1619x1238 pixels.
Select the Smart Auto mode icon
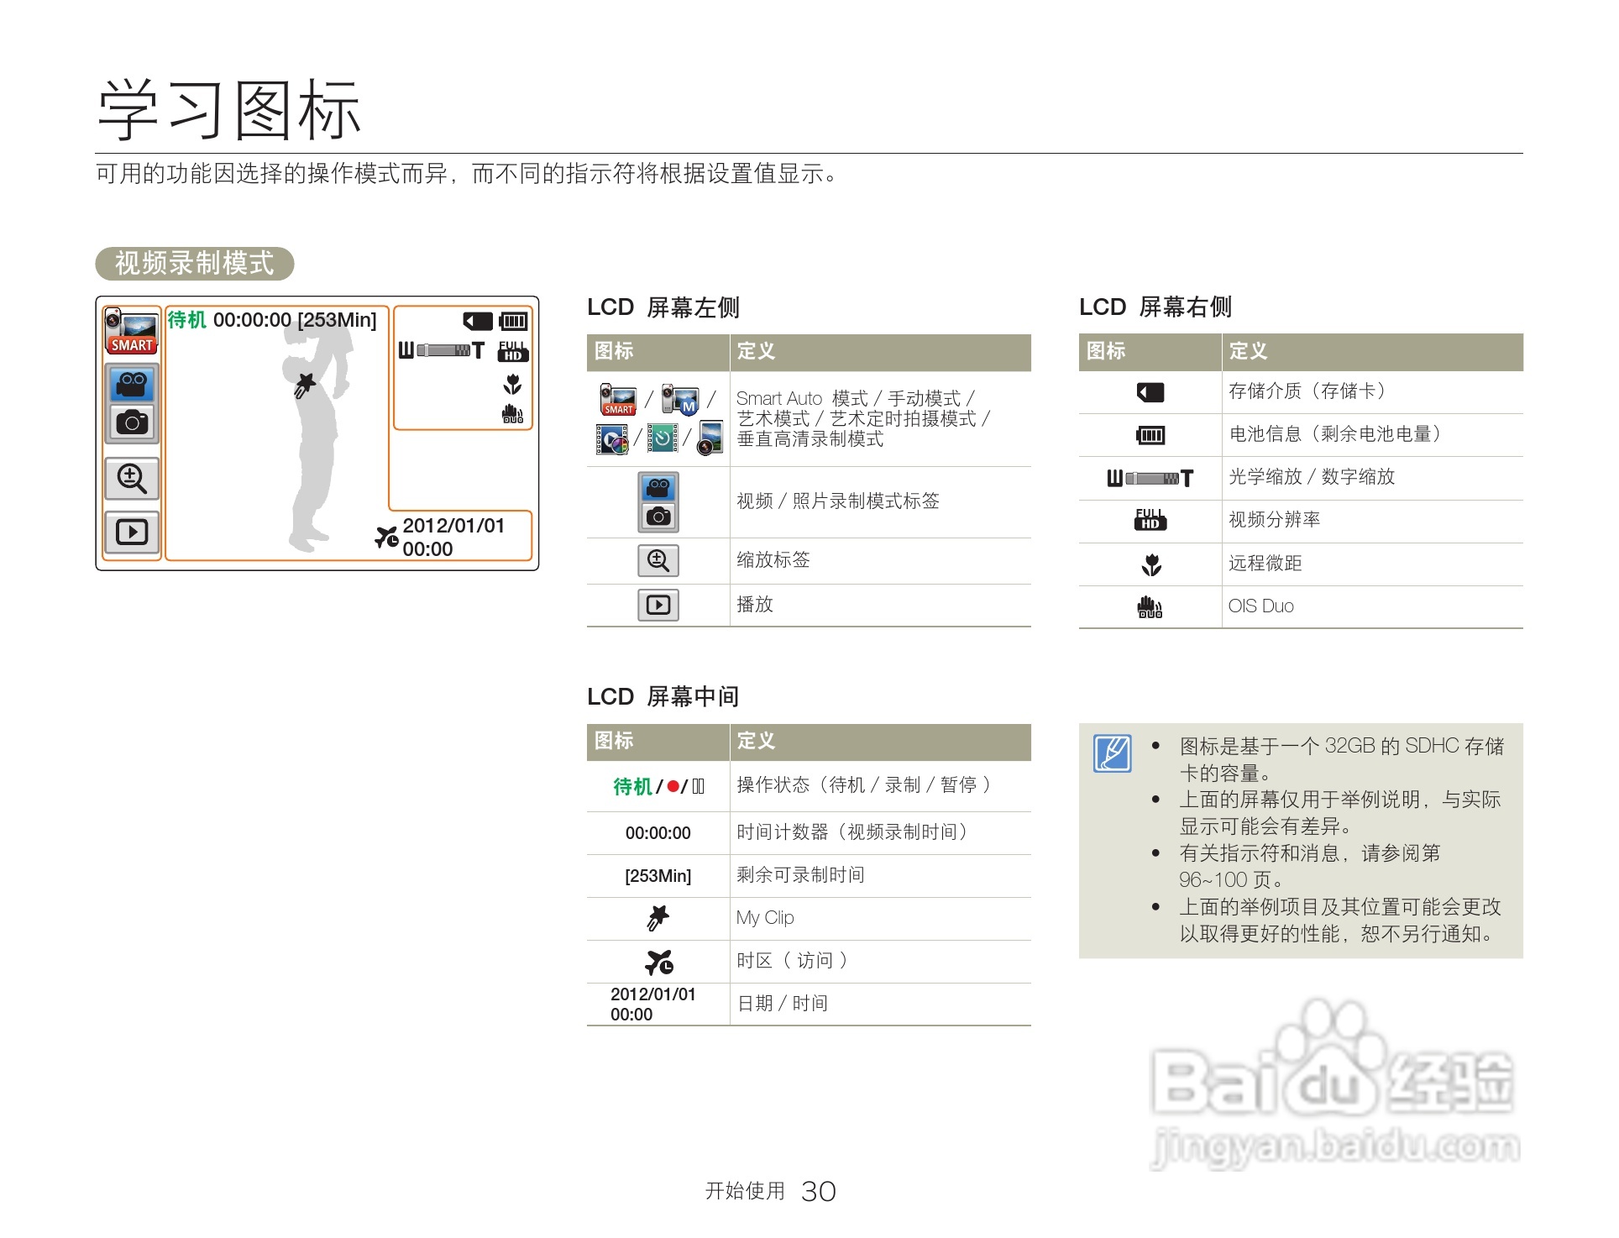pos(618,400)
